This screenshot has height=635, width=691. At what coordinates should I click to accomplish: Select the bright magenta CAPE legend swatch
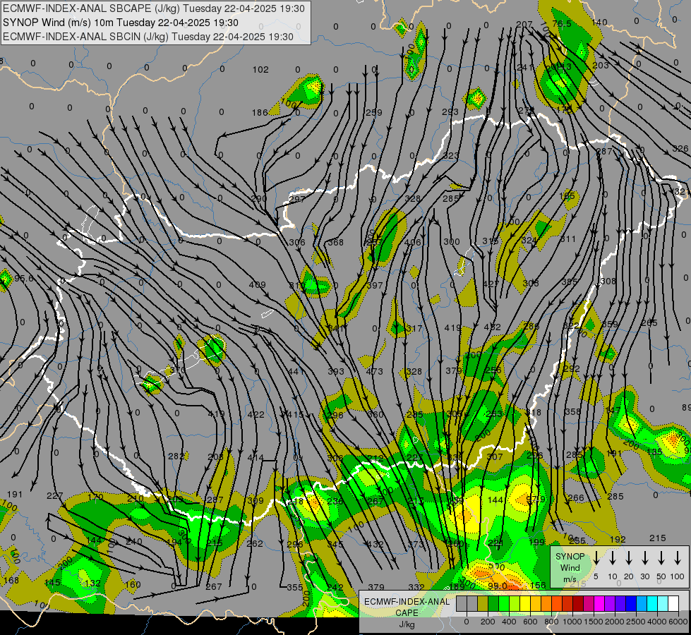(x=599, y=604)
